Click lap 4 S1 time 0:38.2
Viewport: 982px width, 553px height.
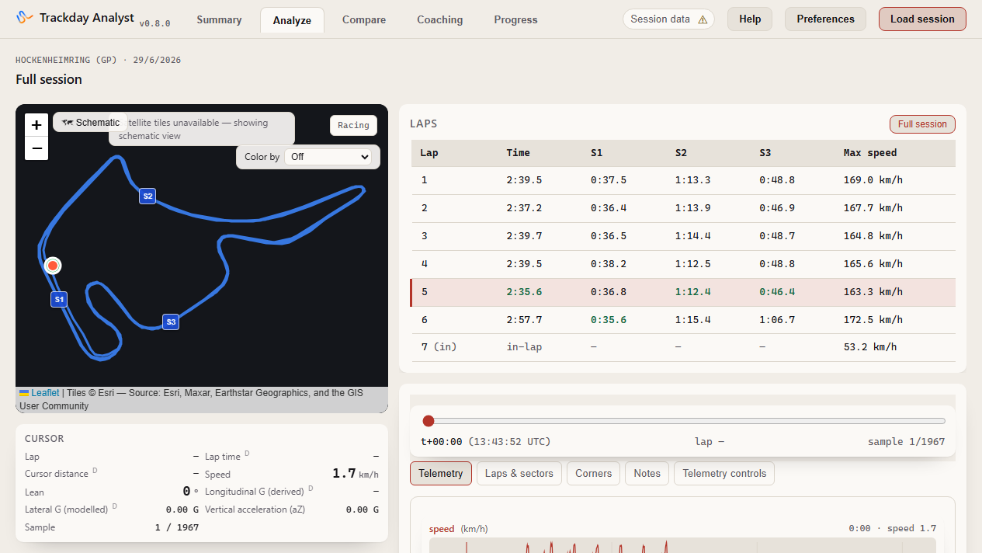pyautogui.click(x=609, y=264)
